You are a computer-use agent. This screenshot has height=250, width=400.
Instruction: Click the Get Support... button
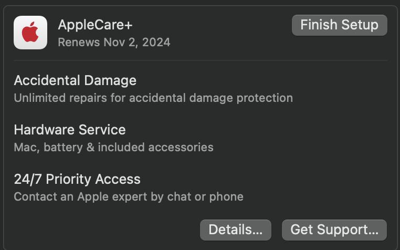point(334,230)
